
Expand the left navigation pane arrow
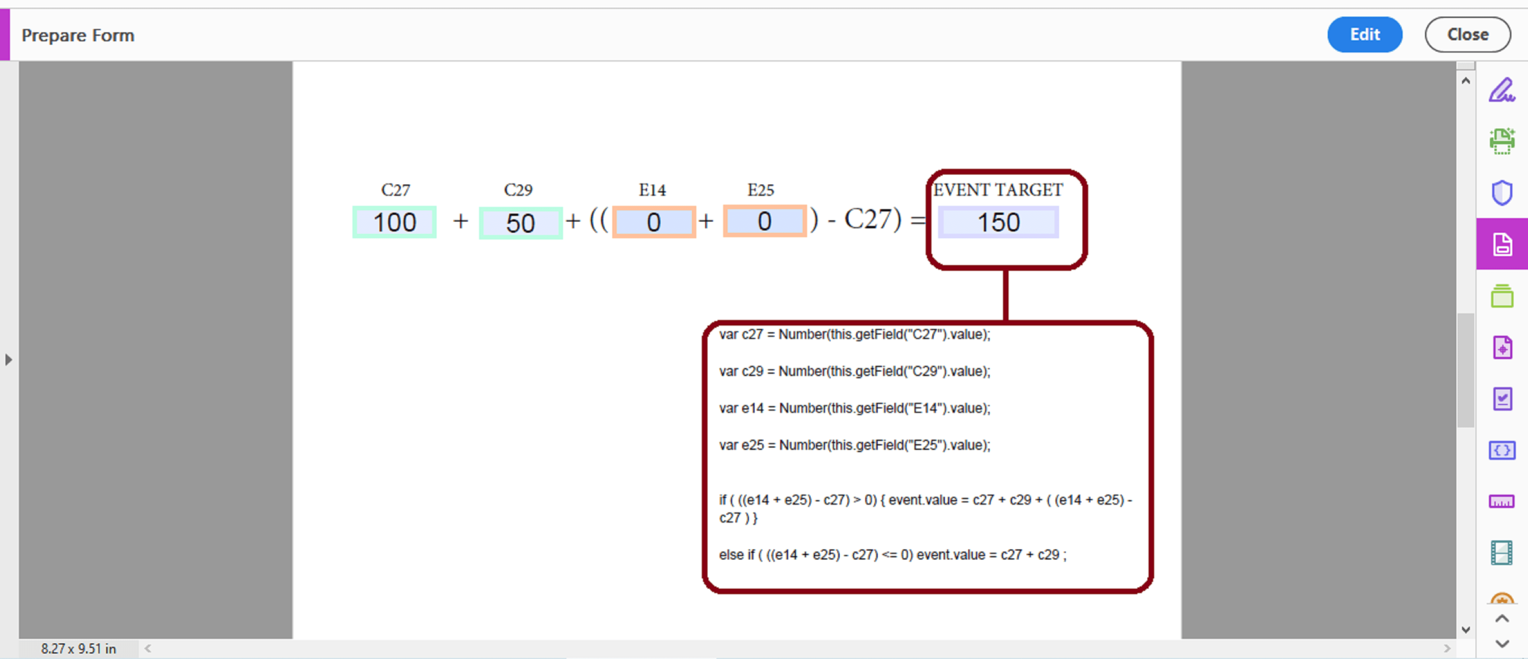tap(8, 359)
